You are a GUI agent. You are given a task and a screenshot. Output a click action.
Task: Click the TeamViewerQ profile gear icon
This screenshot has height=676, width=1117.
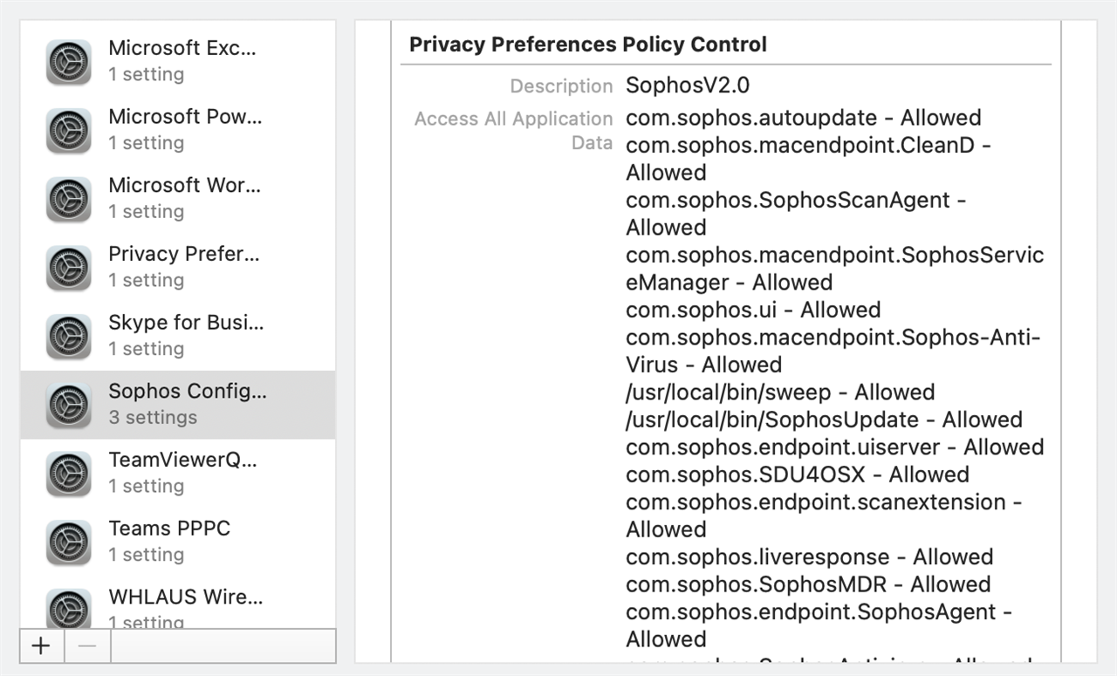pyautogui.click(x=69, y=474)
